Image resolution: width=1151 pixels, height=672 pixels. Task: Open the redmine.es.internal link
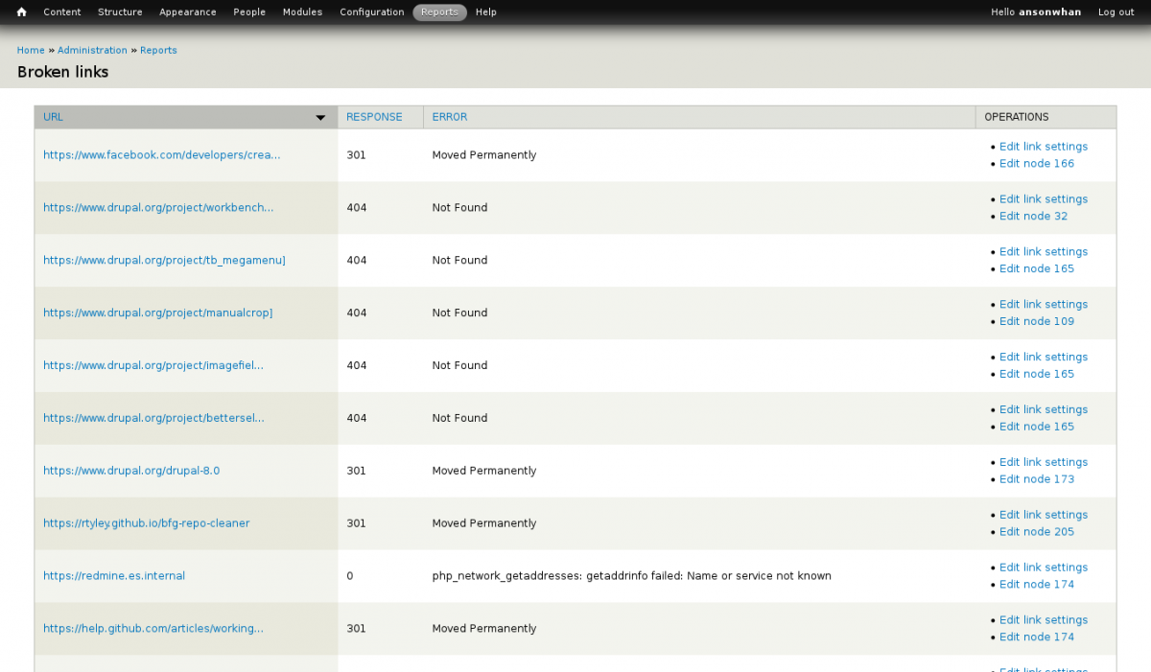tap(114, 577)
